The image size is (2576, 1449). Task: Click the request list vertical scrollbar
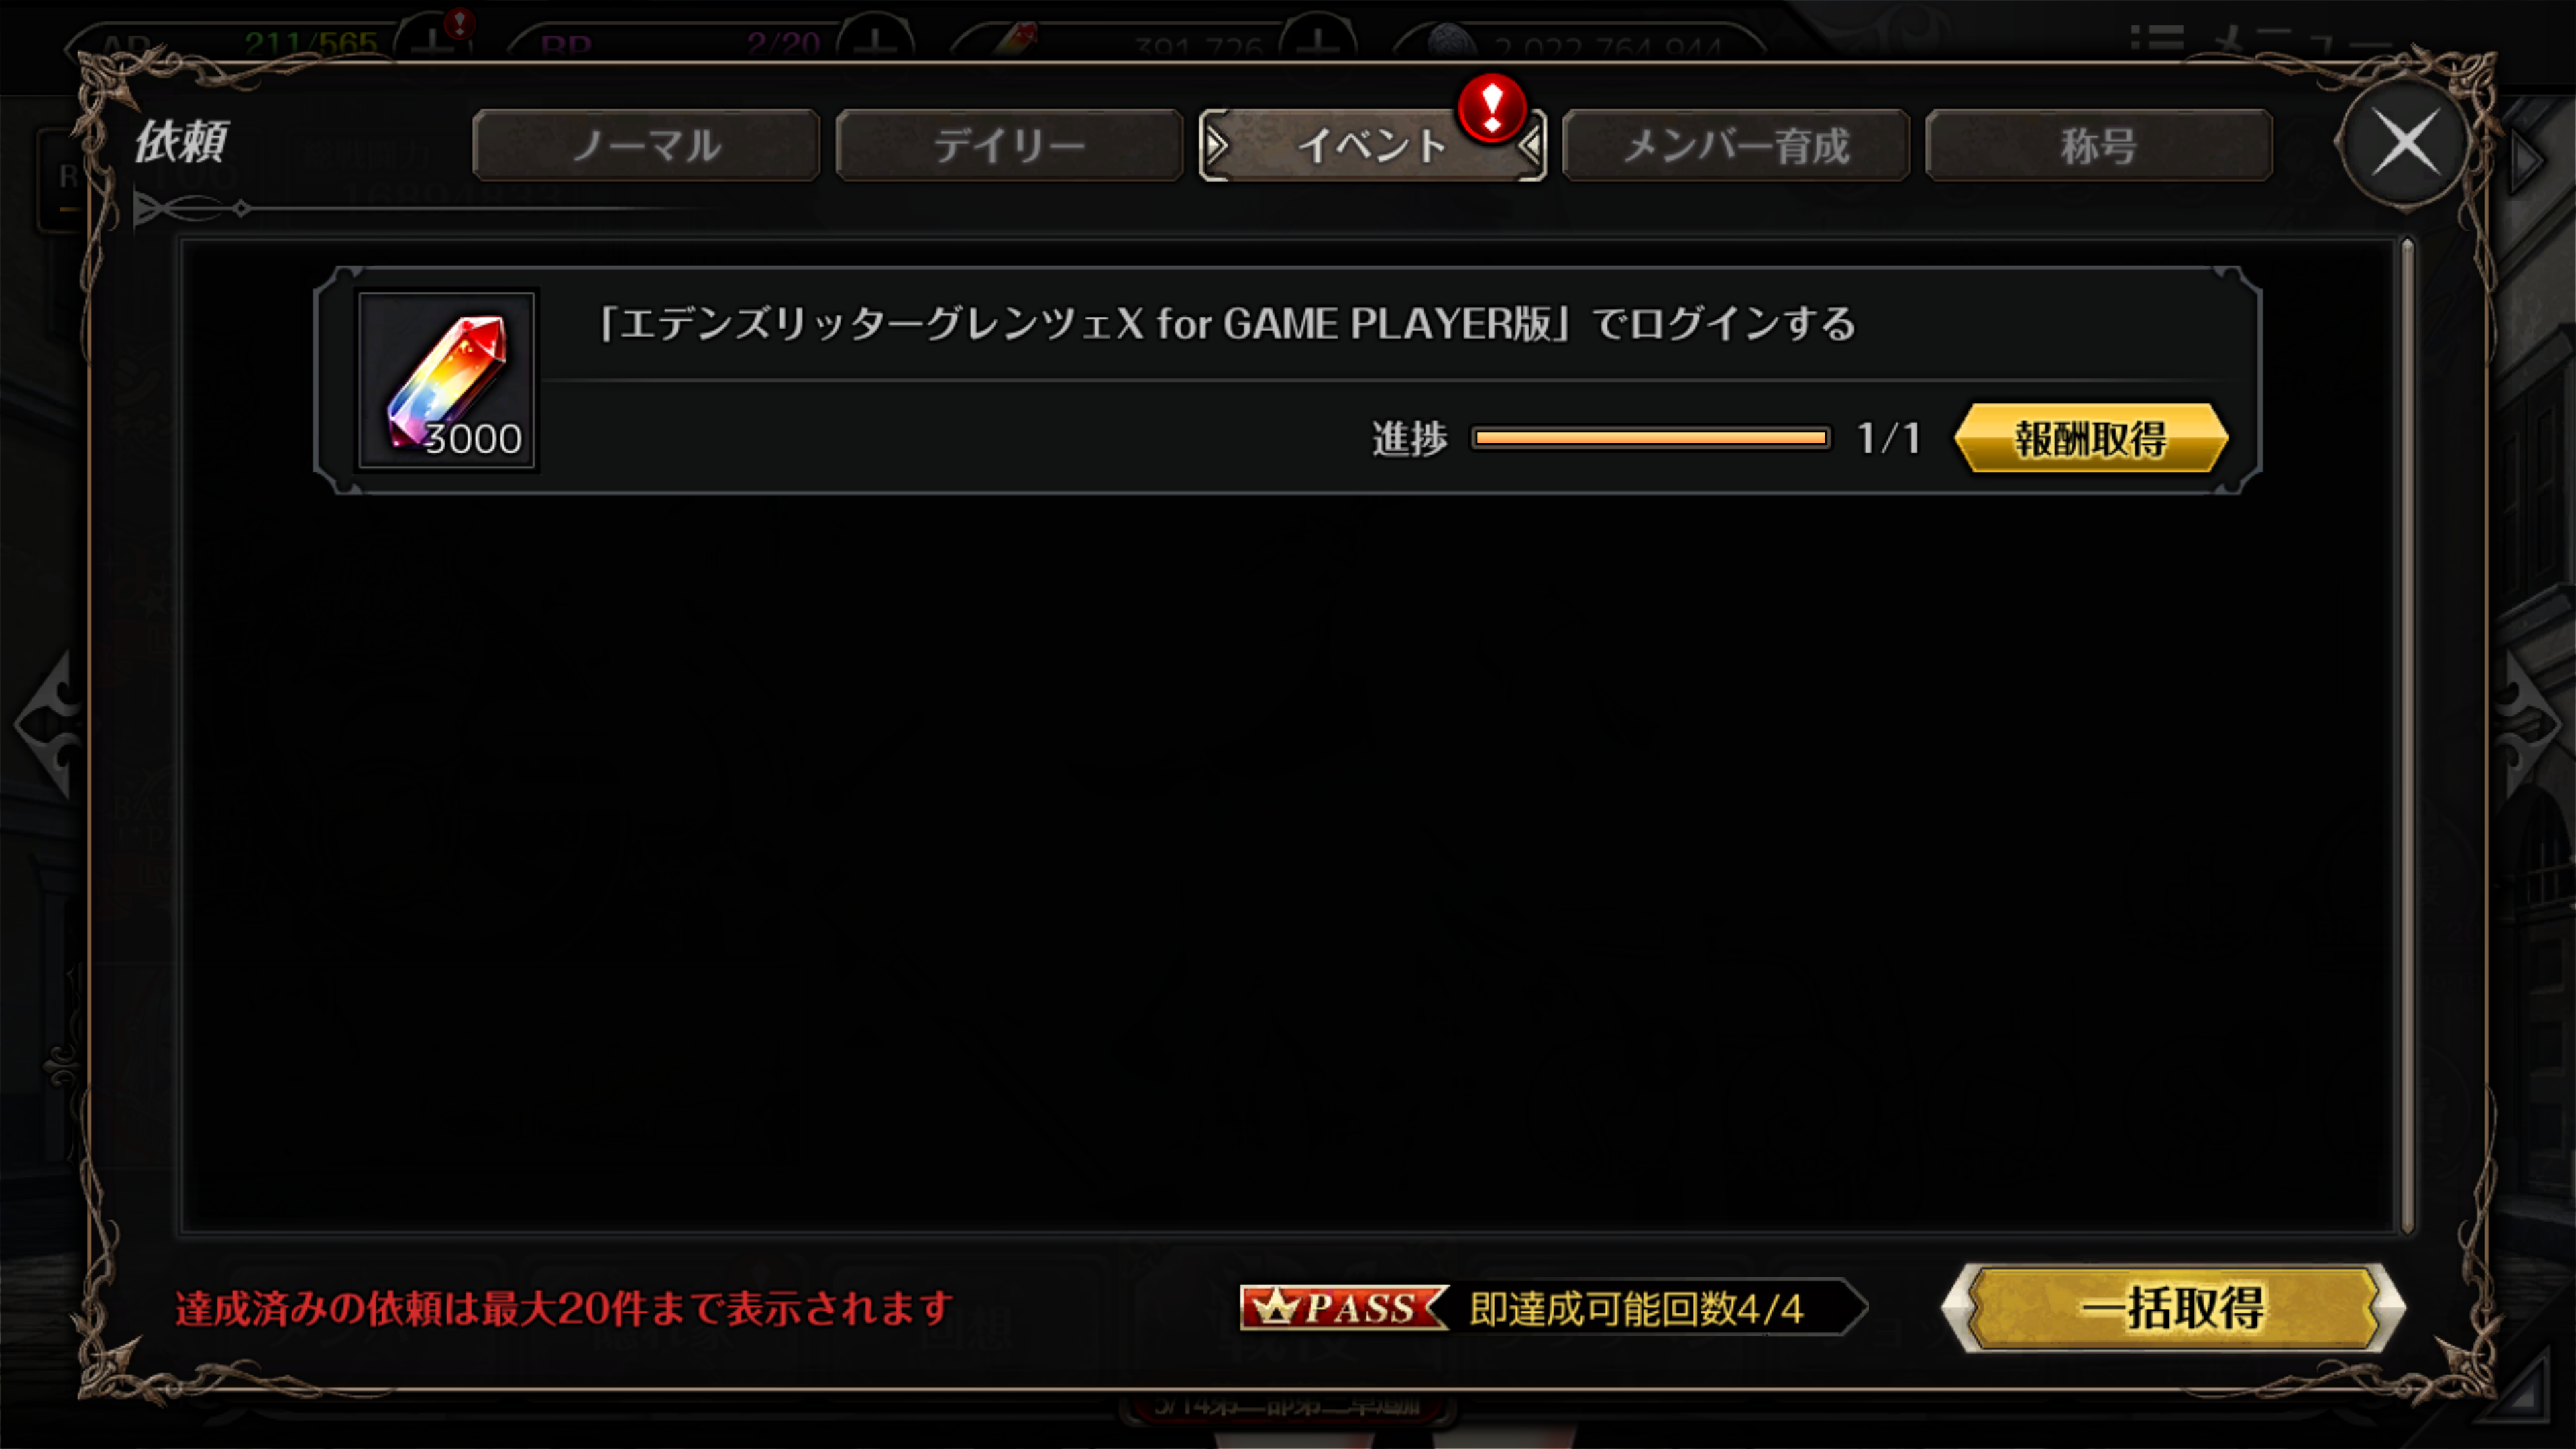[2407, 735]
